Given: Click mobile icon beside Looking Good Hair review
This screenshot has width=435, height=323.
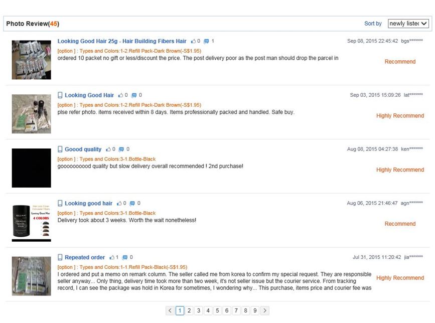Looking at the screenshot, I should pos(60,95).
